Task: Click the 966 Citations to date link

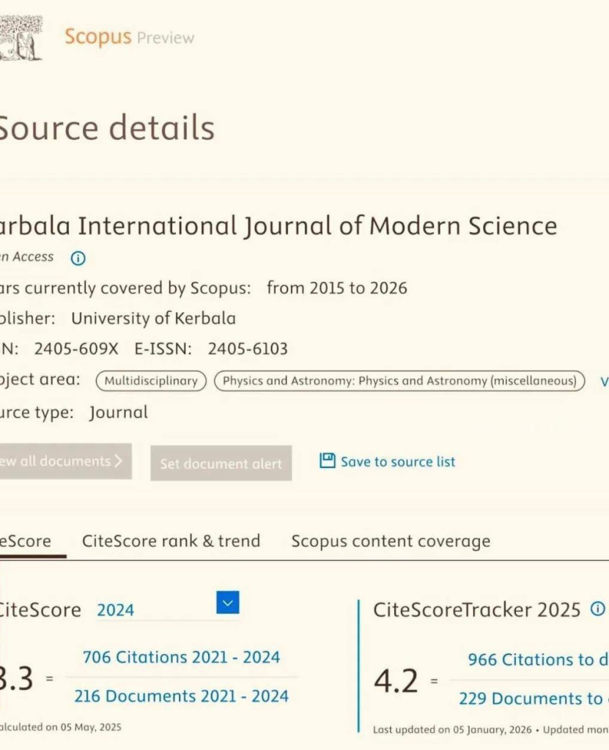Action: pos(537,659)
